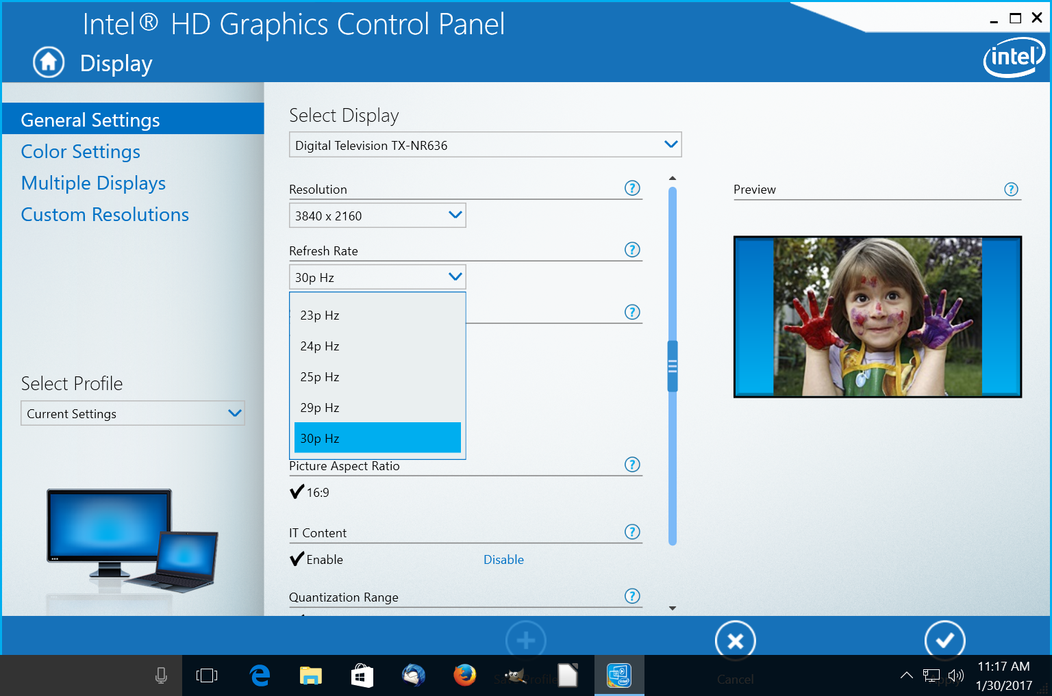Open network status in system tray

(931, 675)
